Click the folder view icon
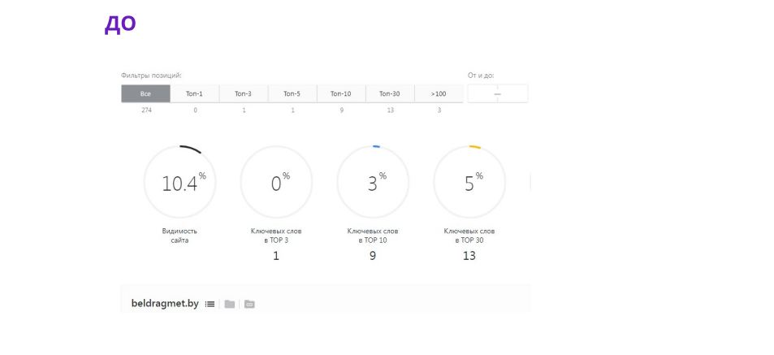Screen dimensions: 774x355 coord(230,304)
